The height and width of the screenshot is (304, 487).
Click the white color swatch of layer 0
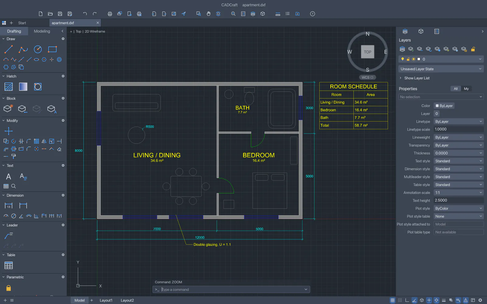click(x=419, y=59)
